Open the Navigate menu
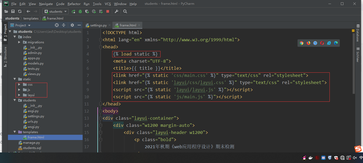This screenshot has height=163, width=363. pos(46,4)
